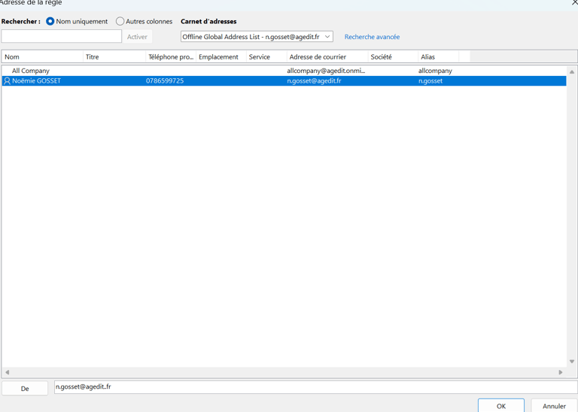Click the 'allcompany' alias cell
The height and width of the screenshot is (412, 578).
coord(435,71)
